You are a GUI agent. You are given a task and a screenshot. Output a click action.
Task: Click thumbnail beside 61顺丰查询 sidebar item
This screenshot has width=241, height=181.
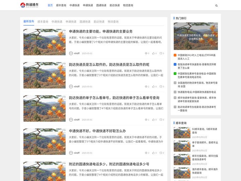coord(182,133)
